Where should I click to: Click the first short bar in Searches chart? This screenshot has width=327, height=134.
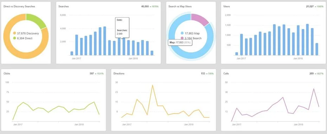click(x=72, y=53)
